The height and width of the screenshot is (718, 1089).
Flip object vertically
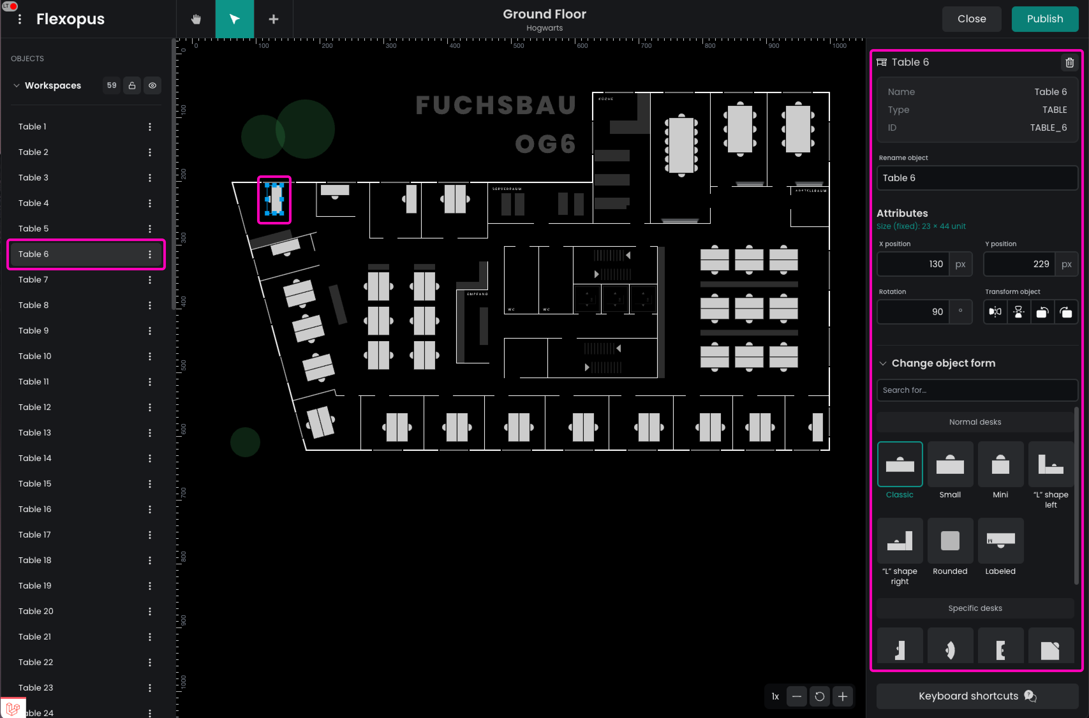[1019, 312]
